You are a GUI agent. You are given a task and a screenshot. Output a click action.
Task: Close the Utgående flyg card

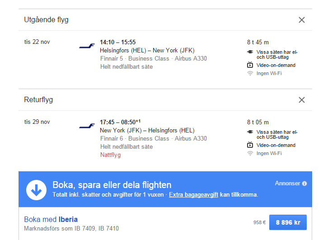302,20
